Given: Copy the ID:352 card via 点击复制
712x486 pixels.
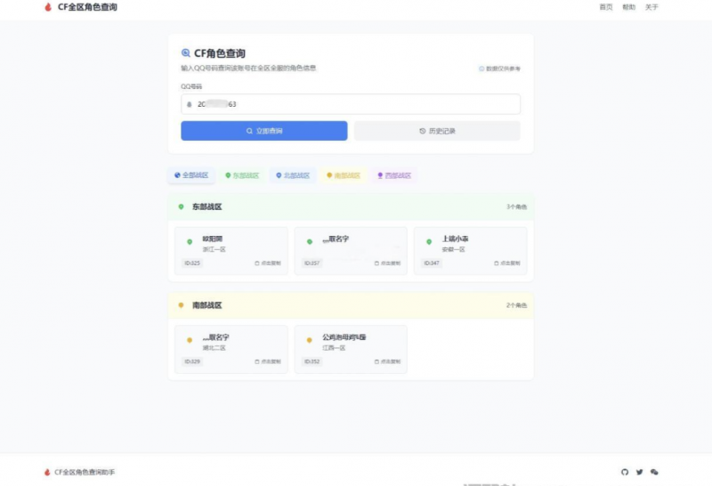Looking at the screenshot, I should pos(387,361).
